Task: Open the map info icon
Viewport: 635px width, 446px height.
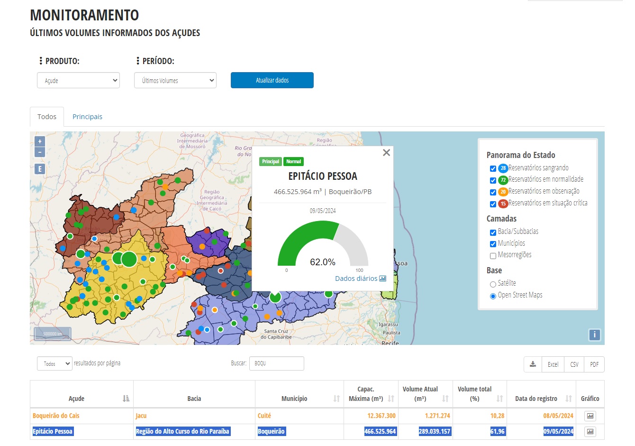Action: click(594, 334)
